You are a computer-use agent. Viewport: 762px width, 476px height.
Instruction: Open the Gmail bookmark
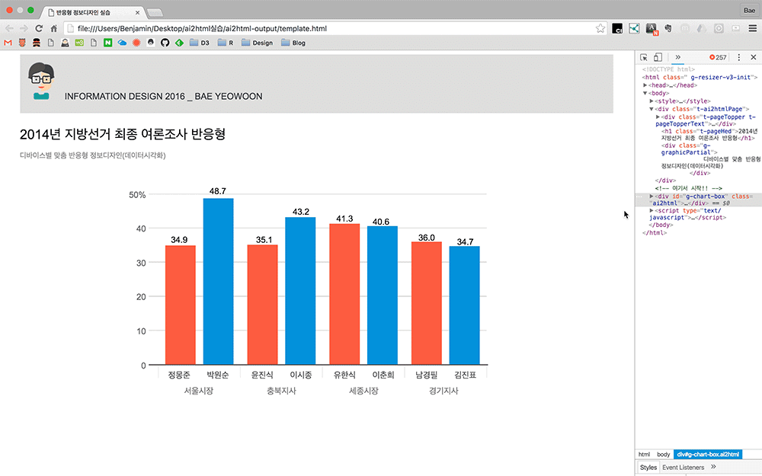pyautogui.click(x=8, y=43)
